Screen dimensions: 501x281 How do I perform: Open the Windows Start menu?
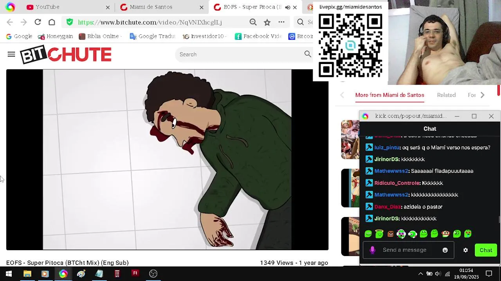point(9,274)
